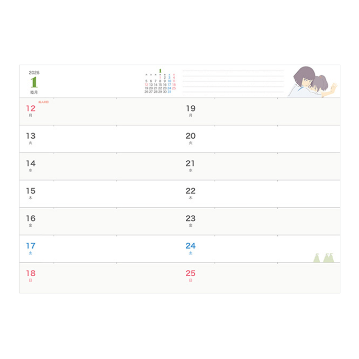359x359 pixels.
Task: Select the mini month calendar
Action: [160, 82]
